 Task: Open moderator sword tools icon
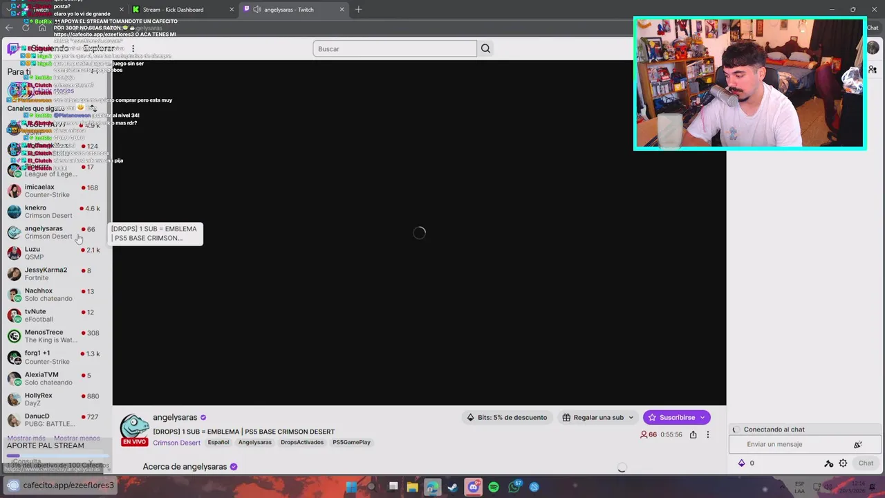coord(828,463)
